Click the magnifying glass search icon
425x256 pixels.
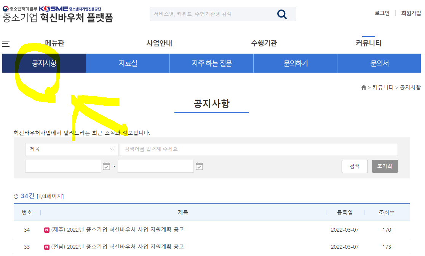(282, 14)
